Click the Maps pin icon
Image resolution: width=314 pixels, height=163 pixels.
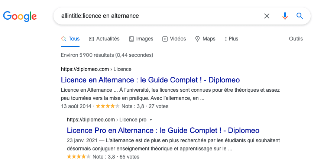(198, 39)
